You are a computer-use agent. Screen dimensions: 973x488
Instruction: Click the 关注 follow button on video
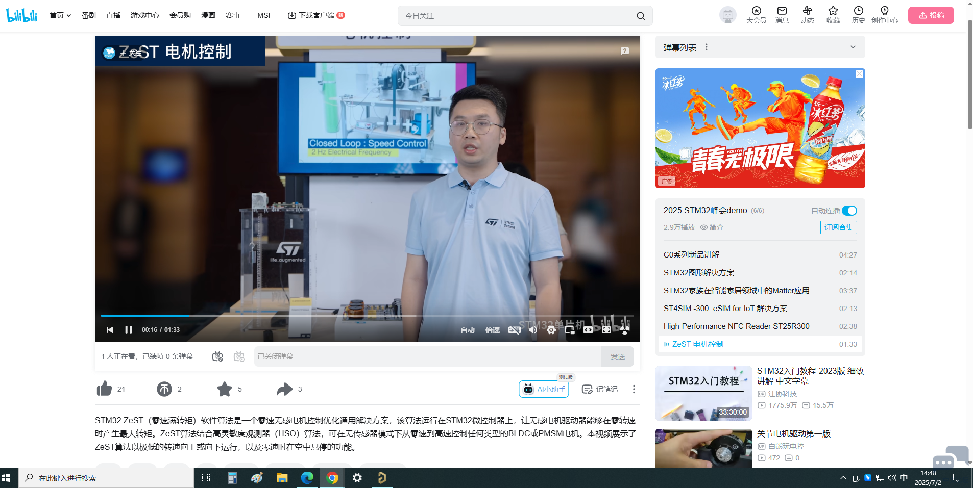coord(131,53)
